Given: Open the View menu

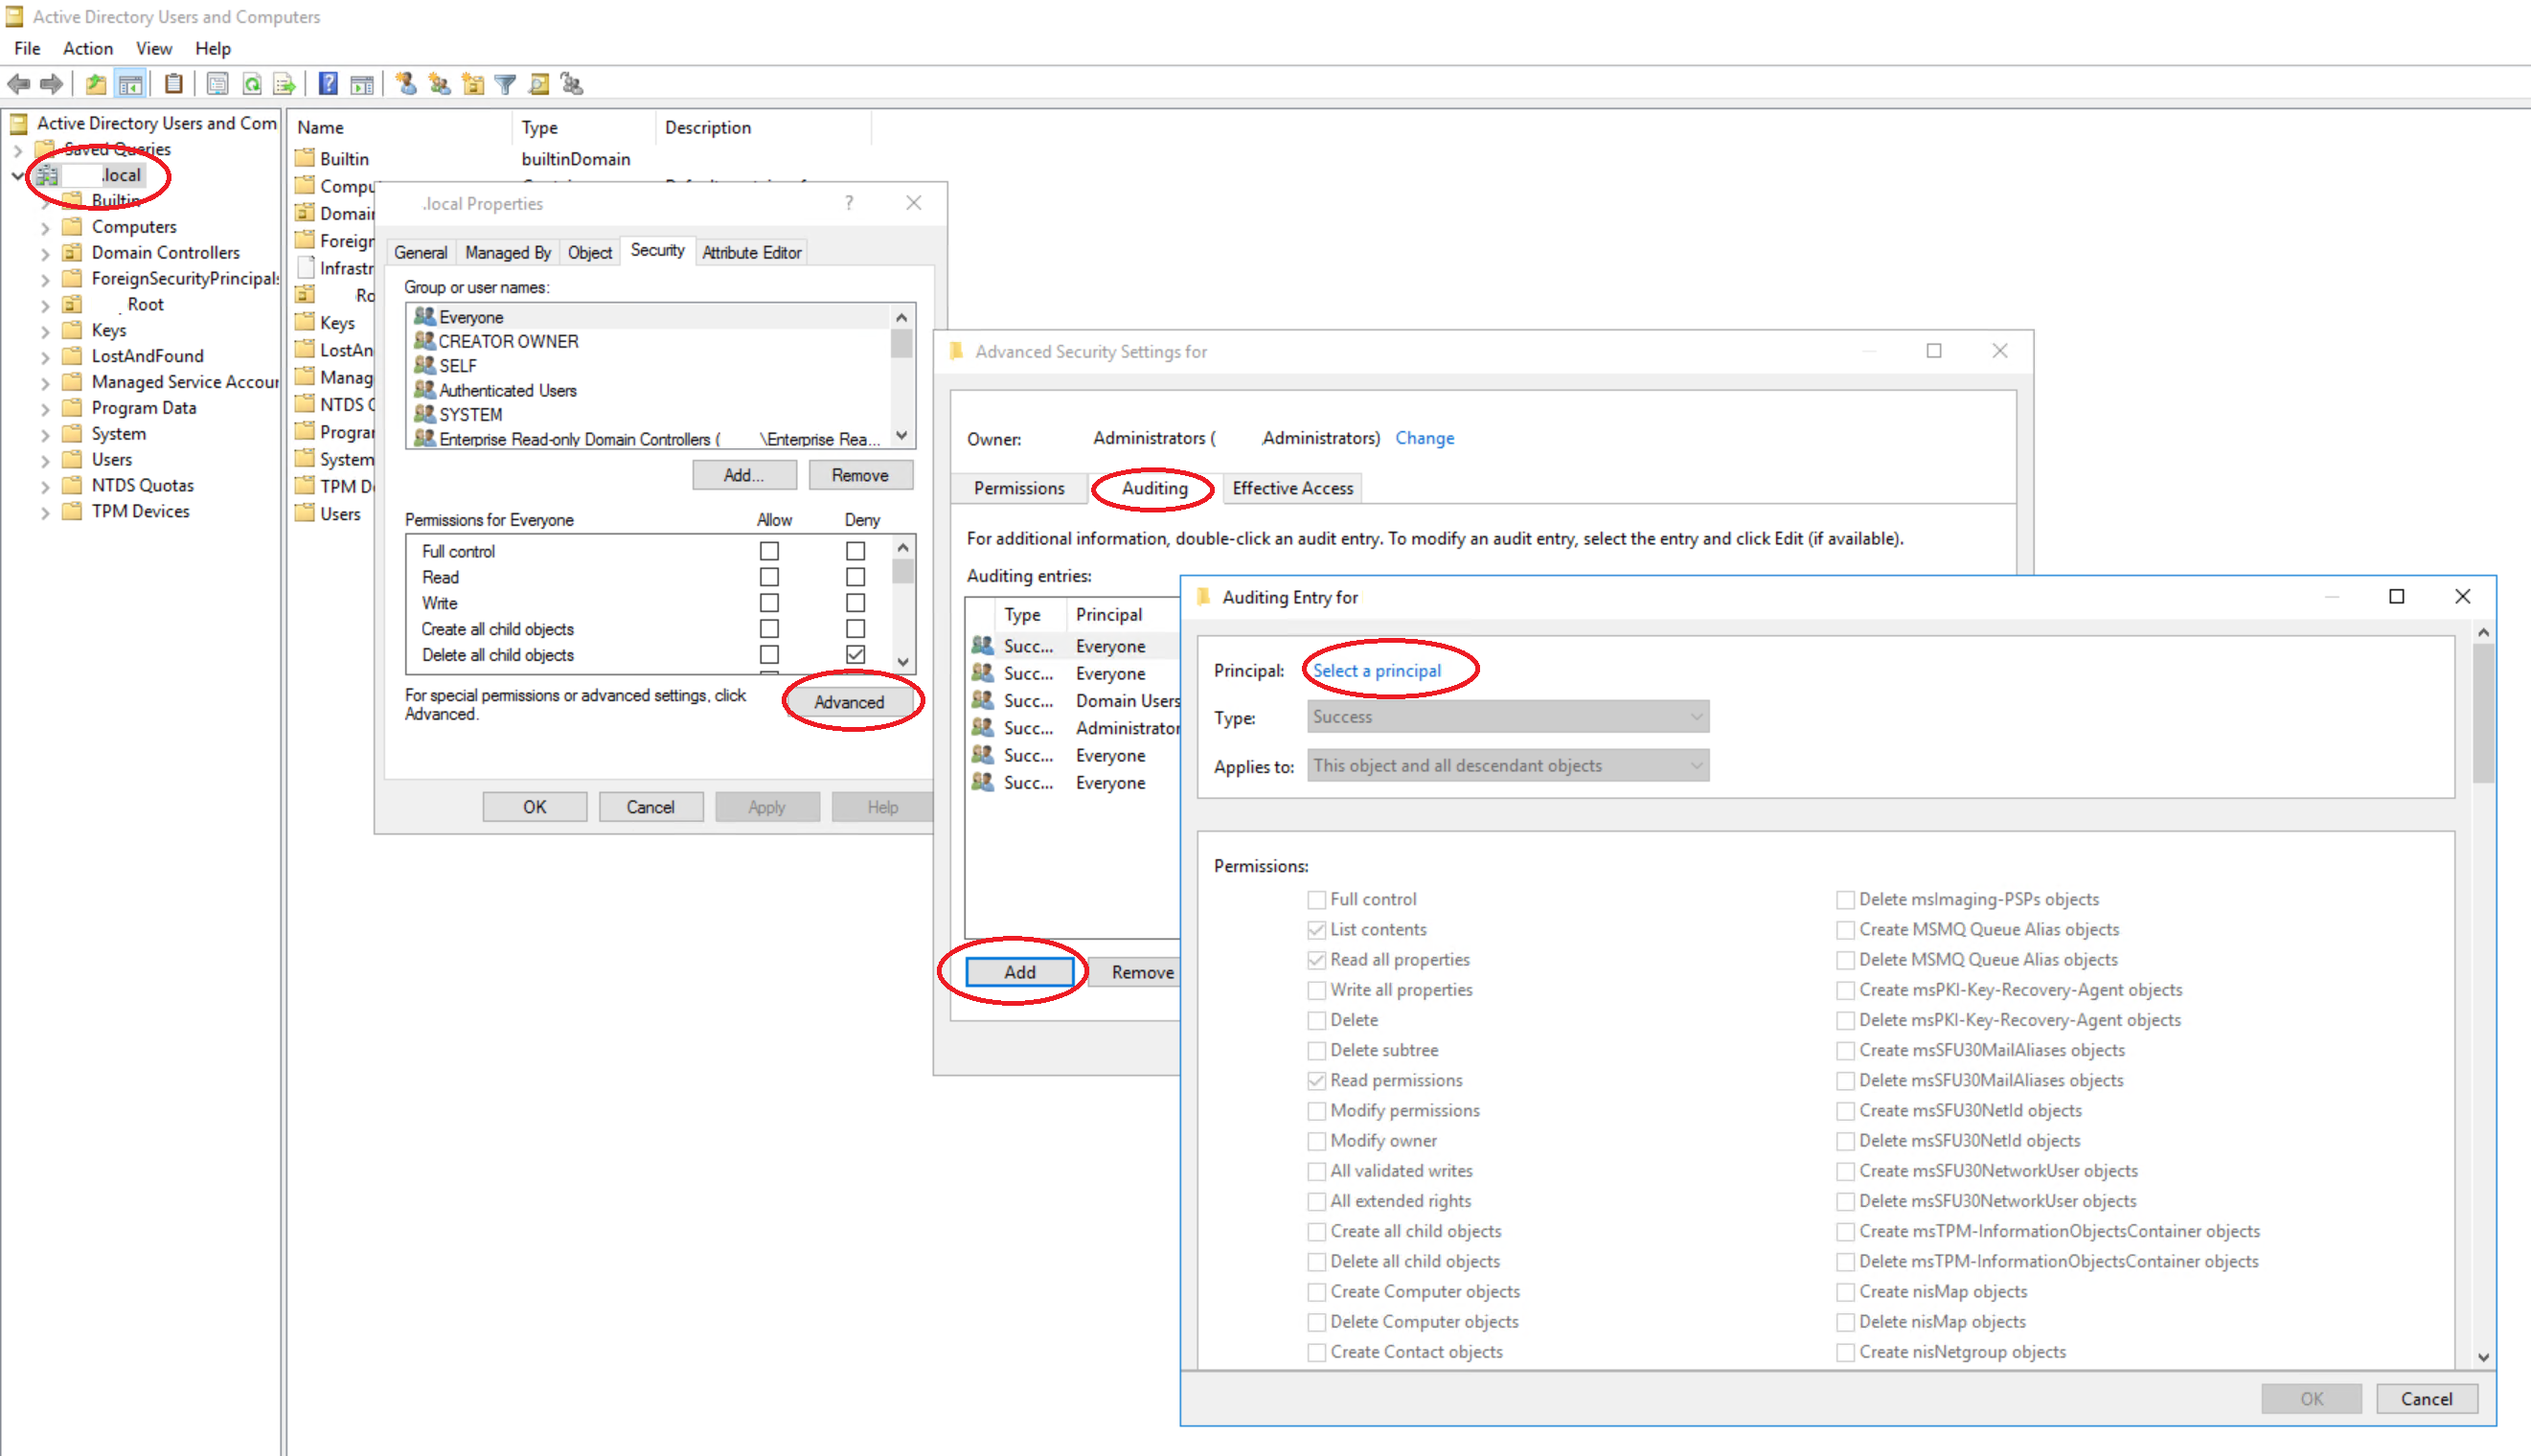Looking at the screenshot, I should click(x=154, y=48).
